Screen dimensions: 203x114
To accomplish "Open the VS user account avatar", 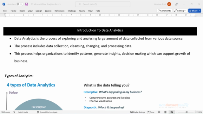I will tap(169, 4).
